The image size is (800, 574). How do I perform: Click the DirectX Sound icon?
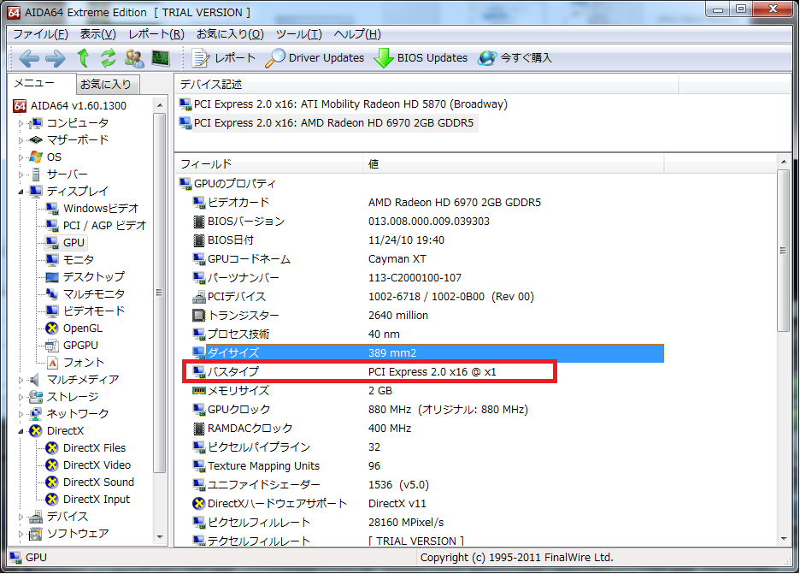(52, 482)
